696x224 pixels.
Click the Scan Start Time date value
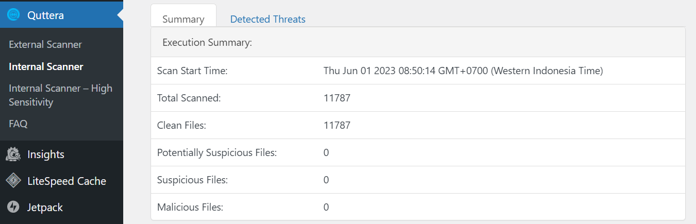(x=463, y=71)
